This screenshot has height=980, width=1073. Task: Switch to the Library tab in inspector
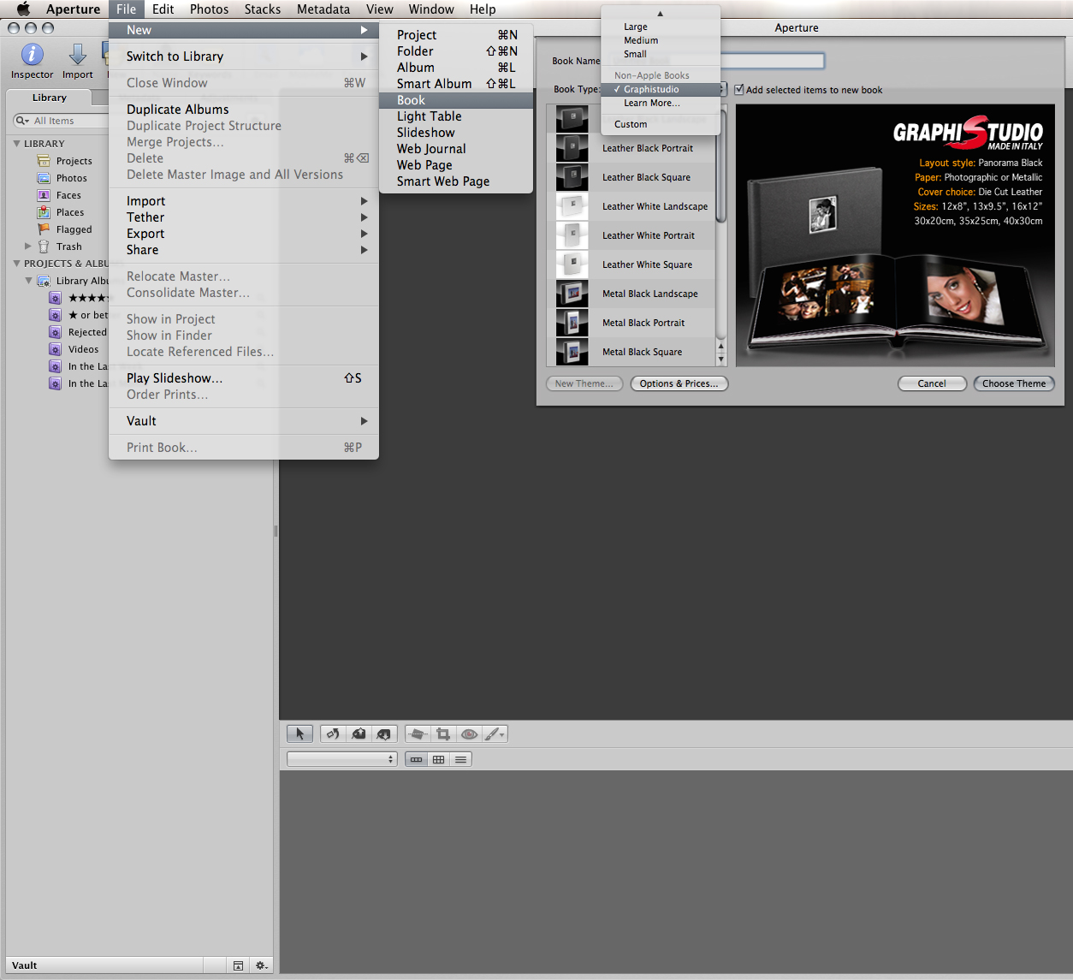pos(50,98)
